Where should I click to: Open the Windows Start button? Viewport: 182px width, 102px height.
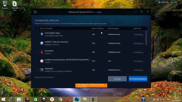(x=3, y=99)
